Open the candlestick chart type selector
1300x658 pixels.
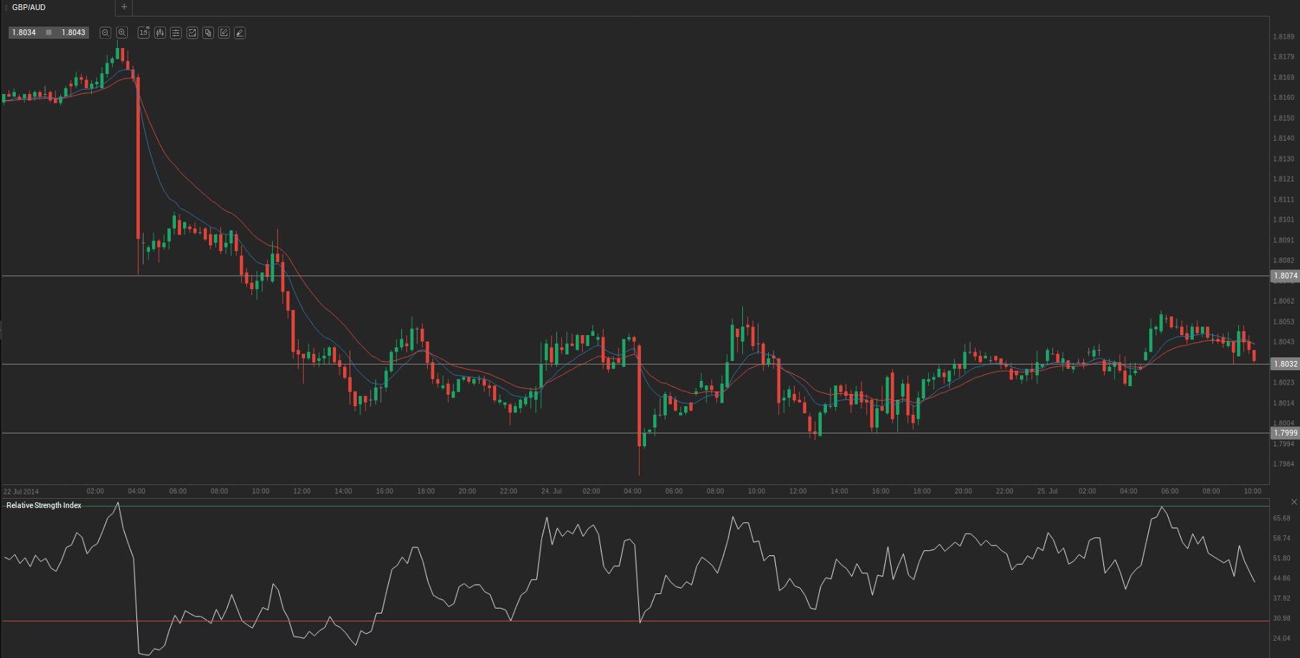point(160,33)
